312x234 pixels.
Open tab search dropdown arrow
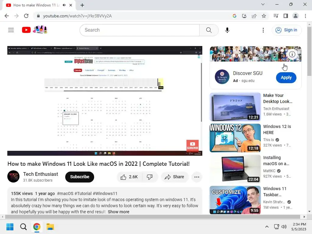[263, 4]
